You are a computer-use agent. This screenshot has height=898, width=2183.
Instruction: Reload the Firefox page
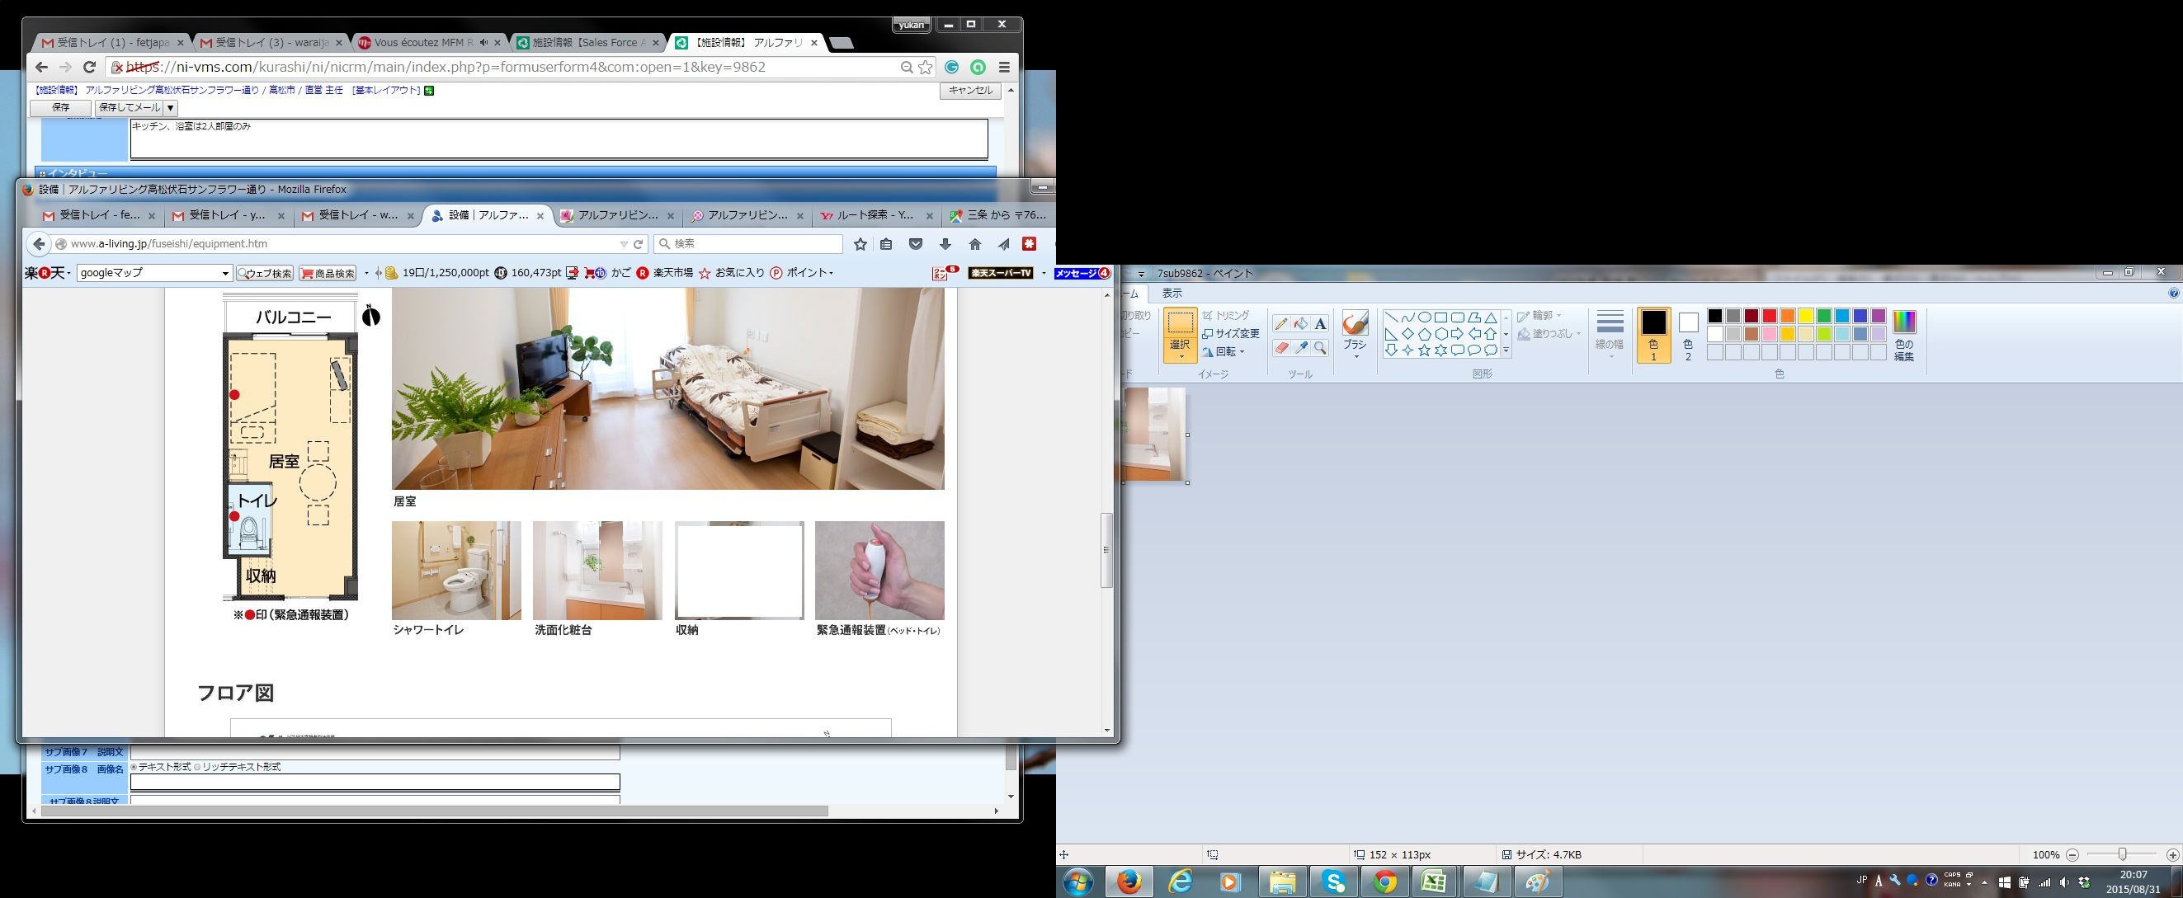pos(639,244)
